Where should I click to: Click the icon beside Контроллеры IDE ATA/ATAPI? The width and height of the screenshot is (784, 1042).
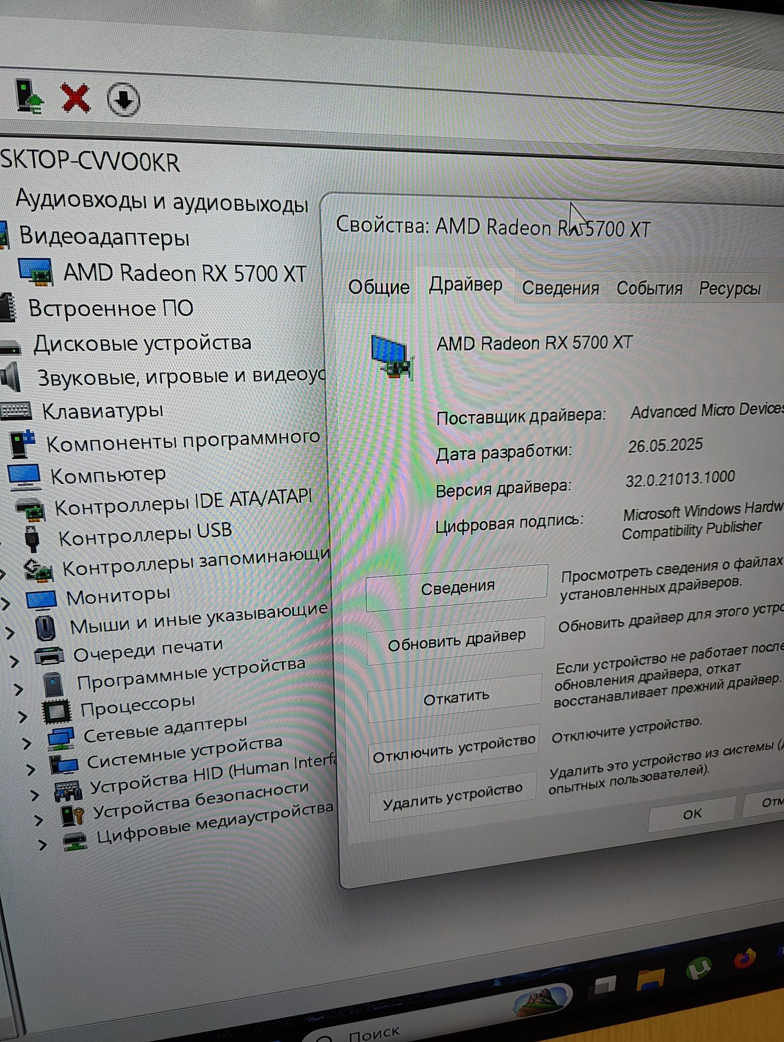30,508
